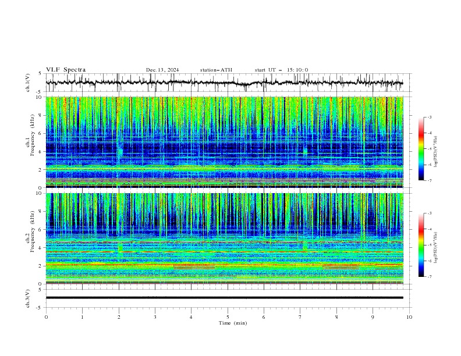Screen dimensions: 461x356
Task: Click time axis tick label '5'
Action: coord(228,317)
